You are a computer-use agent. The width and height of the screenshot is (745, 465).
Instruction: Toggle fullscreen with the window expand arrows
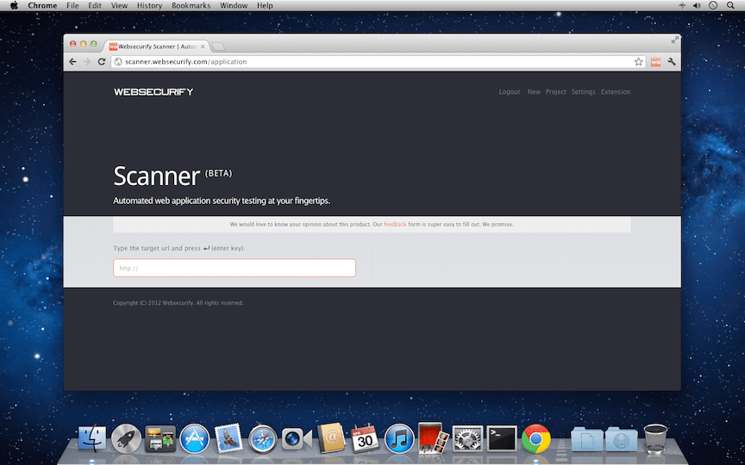(x=674, y=40)
